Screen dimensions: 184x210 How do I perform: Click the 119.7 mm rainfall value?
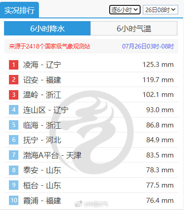click(x=158, y=80)
